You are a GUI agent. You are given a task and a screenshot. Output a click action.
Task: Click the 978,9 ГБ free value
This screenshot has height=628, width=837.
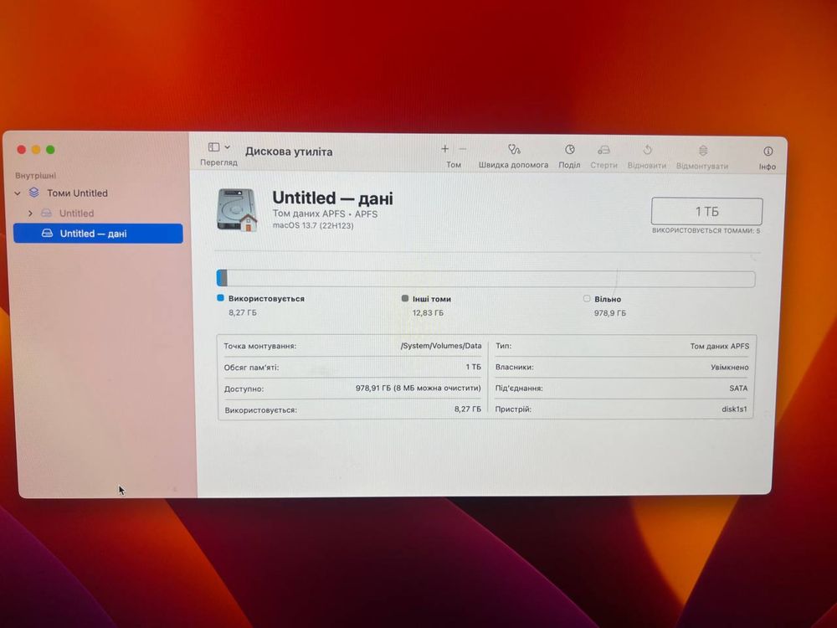[x=610, y=313]
